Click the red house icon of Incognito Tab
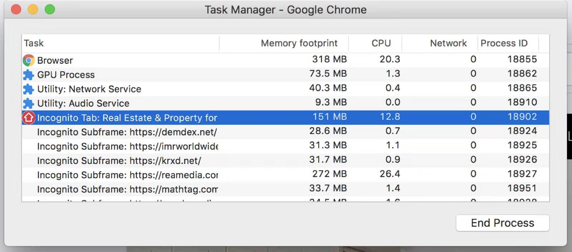 [x=29, y=118]
